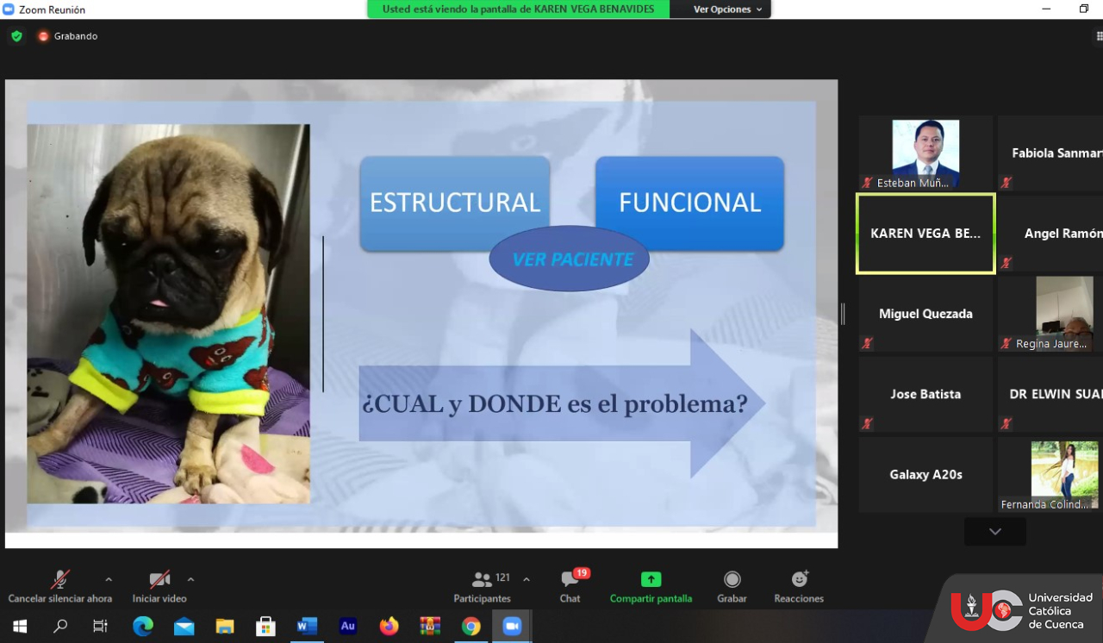The width and height of the screenshot is (1103, 643).
Task: Click the Grabar record button
Action: (732, 586)
